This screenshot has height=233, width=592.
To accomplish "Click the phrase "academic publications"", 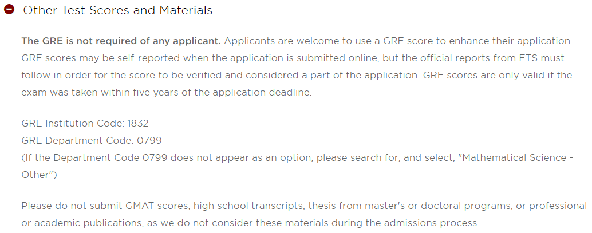I will tap(72, 223).
